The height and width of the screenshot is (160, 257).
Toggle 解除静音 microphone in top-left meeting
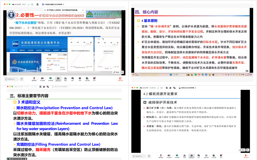click(34, 79)
